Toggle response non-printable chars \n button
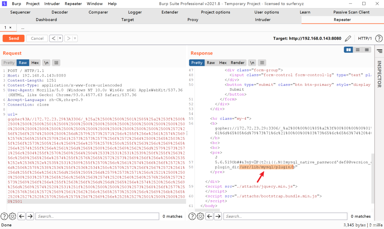This screenshot has width=384, height=229. pos(252,63)
